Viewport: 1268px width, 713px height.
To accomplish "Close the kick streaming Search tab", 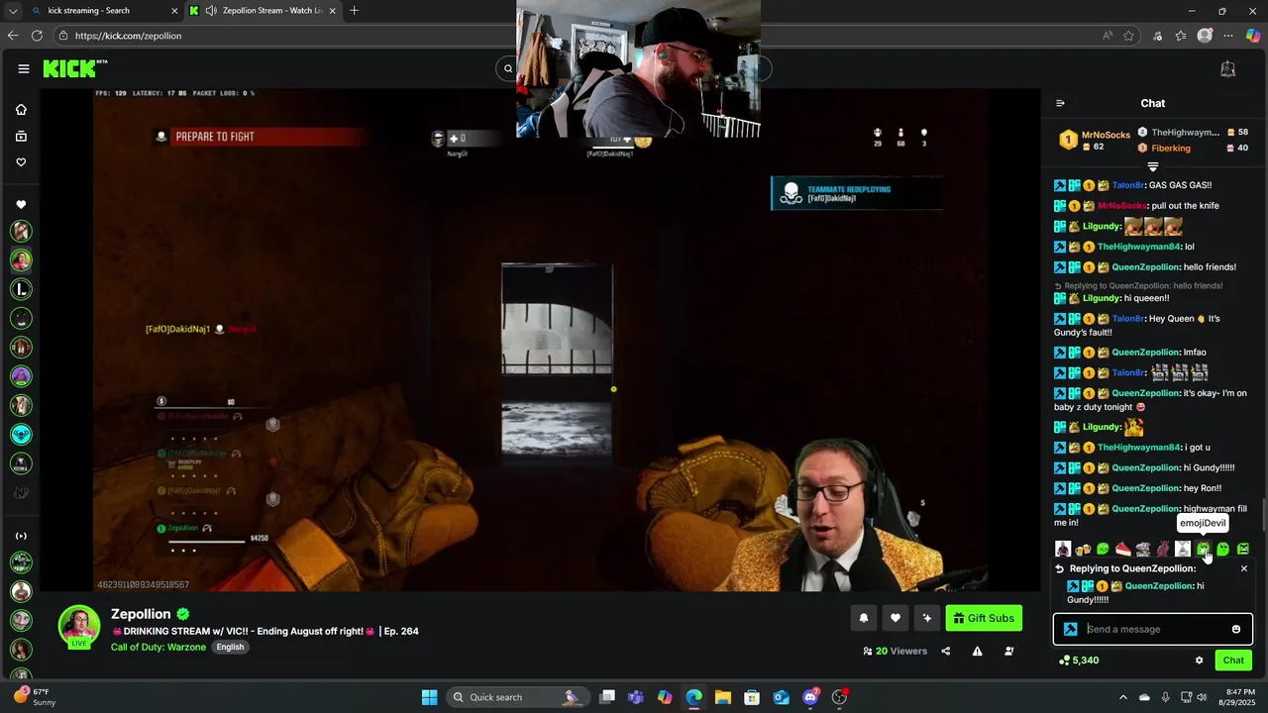I will [175, 11].
